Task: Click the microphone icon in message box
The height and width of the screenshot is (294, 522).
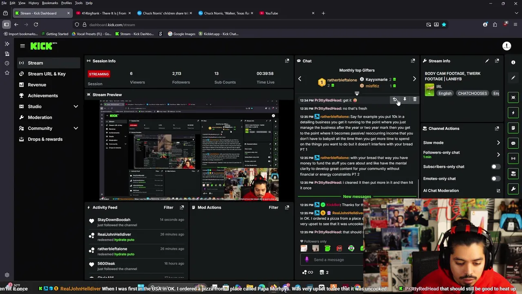Action: pos(307,260)
